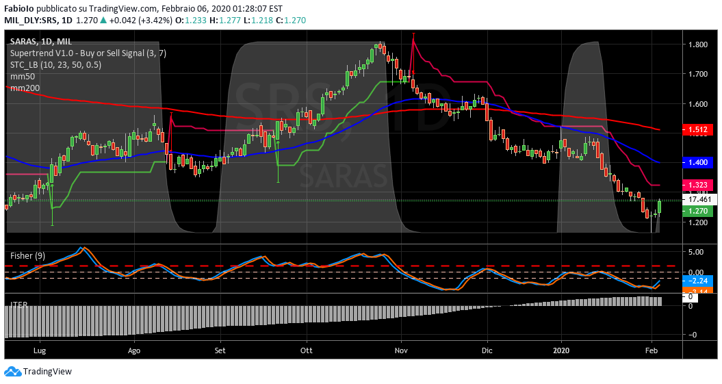722x384 pixels.
Task: Click the SARAS, 1D, MIL chart title
Action: [41, 42]
